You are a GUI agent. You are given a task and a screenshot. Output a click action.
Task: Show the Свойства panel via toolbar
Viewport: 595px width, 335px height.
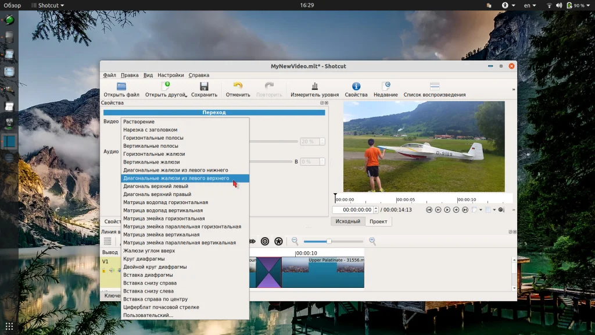coord(356,87)
